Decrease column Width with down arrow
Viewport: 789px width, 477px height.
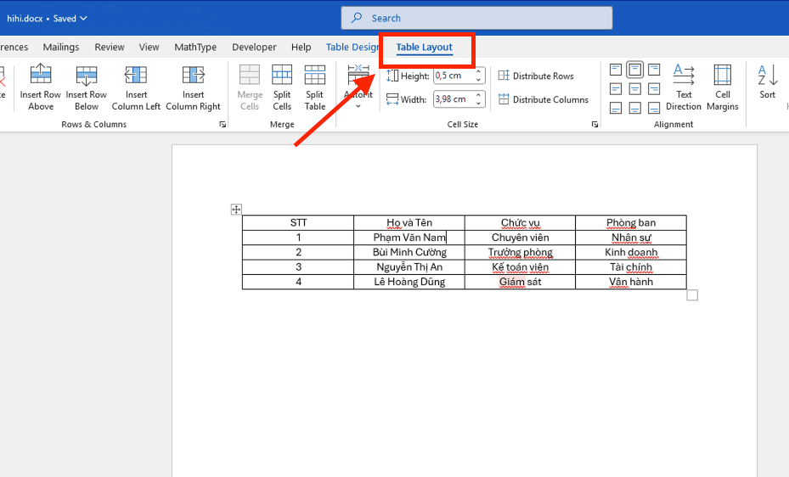(478, 103)
